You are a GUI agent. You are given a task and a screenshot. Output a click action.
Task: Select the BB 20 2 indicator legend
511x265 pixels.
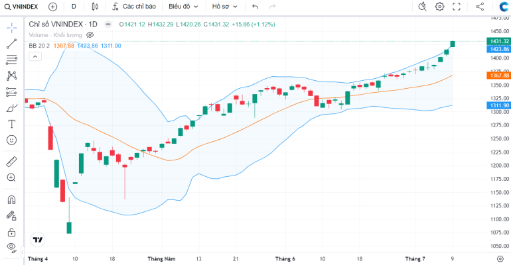point(39,46)
